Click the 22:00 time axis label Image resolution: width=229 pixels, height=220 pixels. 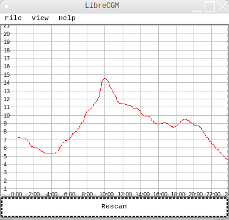pyautogui.click(x=213, y=194)
